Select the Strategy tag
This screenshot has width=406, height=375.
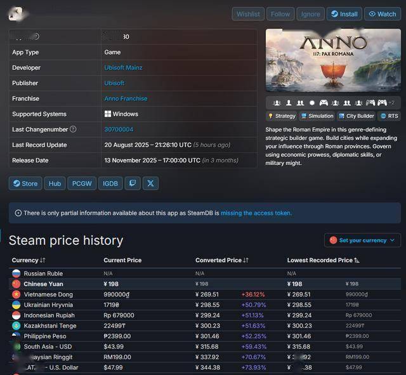(x=282, y=116)
